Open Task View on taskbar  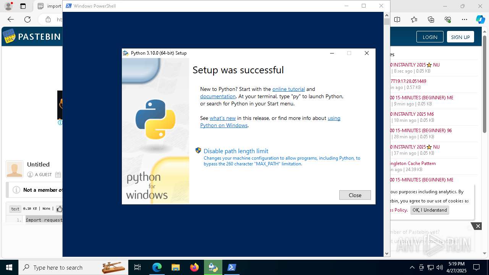coord(138,267)
